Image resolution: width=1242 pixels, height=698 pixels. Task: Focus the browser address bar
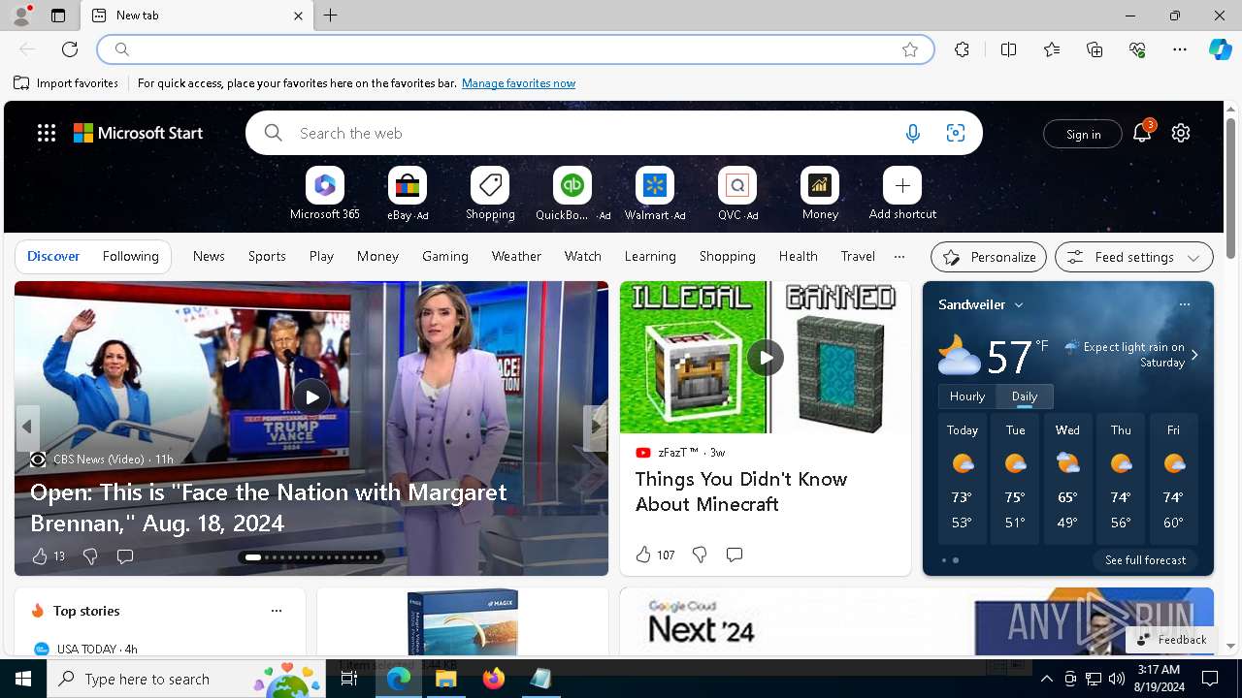click(514, 49)
